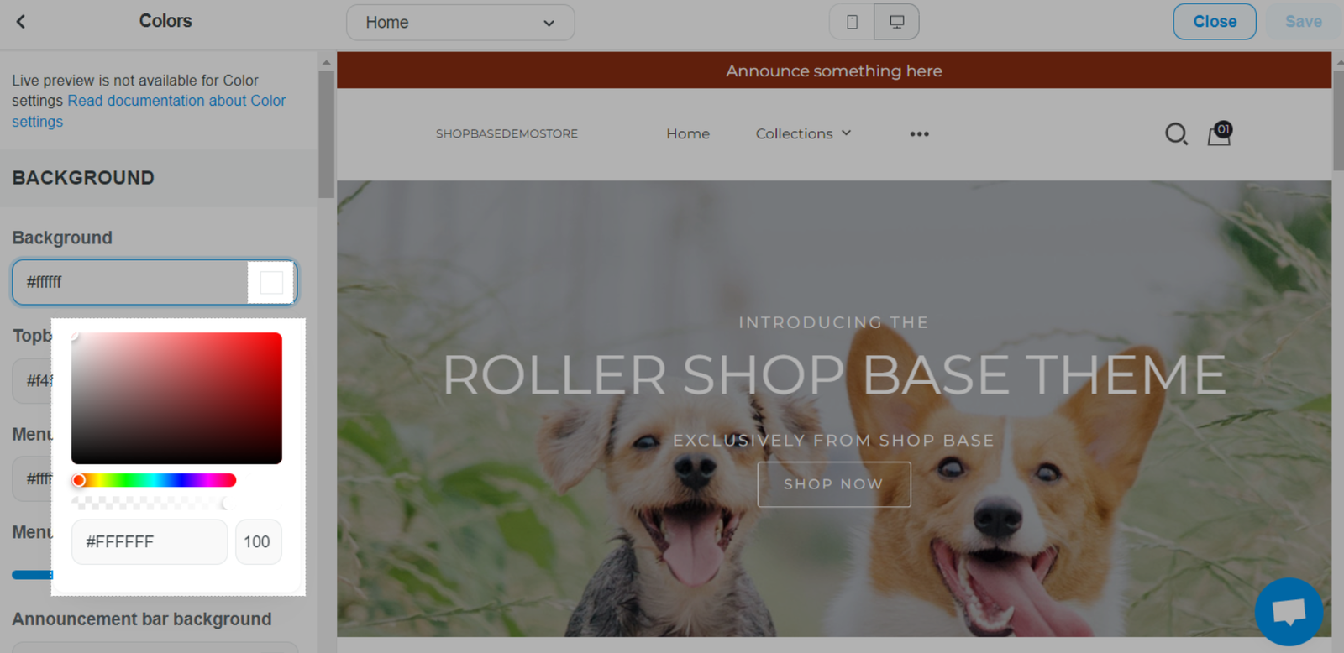Open the Read documentation about Color settings link
Image resolution: width=1344 pixels, height=653 pixels.
pyautogui.click(x=149, y=111)
